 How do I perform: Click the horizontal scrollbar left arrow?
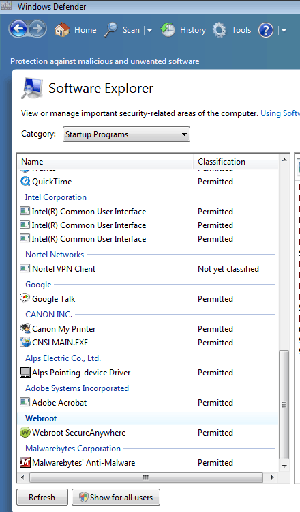pos(22,477)
